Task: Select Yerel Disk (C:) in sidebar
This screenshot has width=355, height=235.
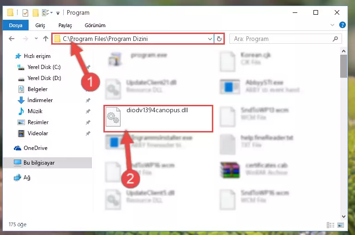Action: [44, 67]
